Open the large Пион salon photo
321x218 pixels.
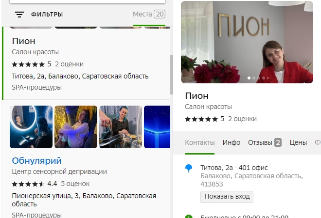(247, 42)
